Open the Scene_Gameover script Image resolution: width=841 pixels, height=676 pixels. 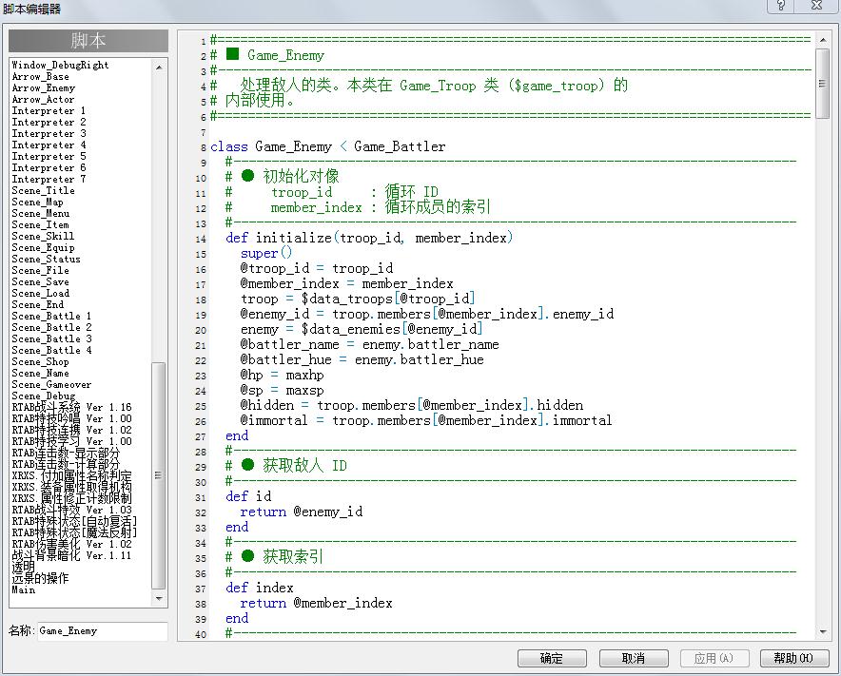coord(51,385)
